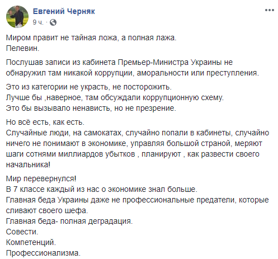Open the post's '9 ч.' timestamp link
278x259 pixels.
point(38,22)
